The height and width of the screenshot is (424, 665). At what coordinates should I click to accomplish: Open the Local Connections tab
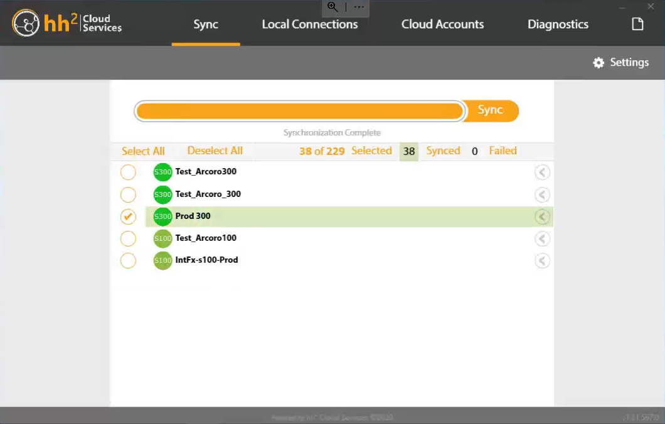(309, 24)
